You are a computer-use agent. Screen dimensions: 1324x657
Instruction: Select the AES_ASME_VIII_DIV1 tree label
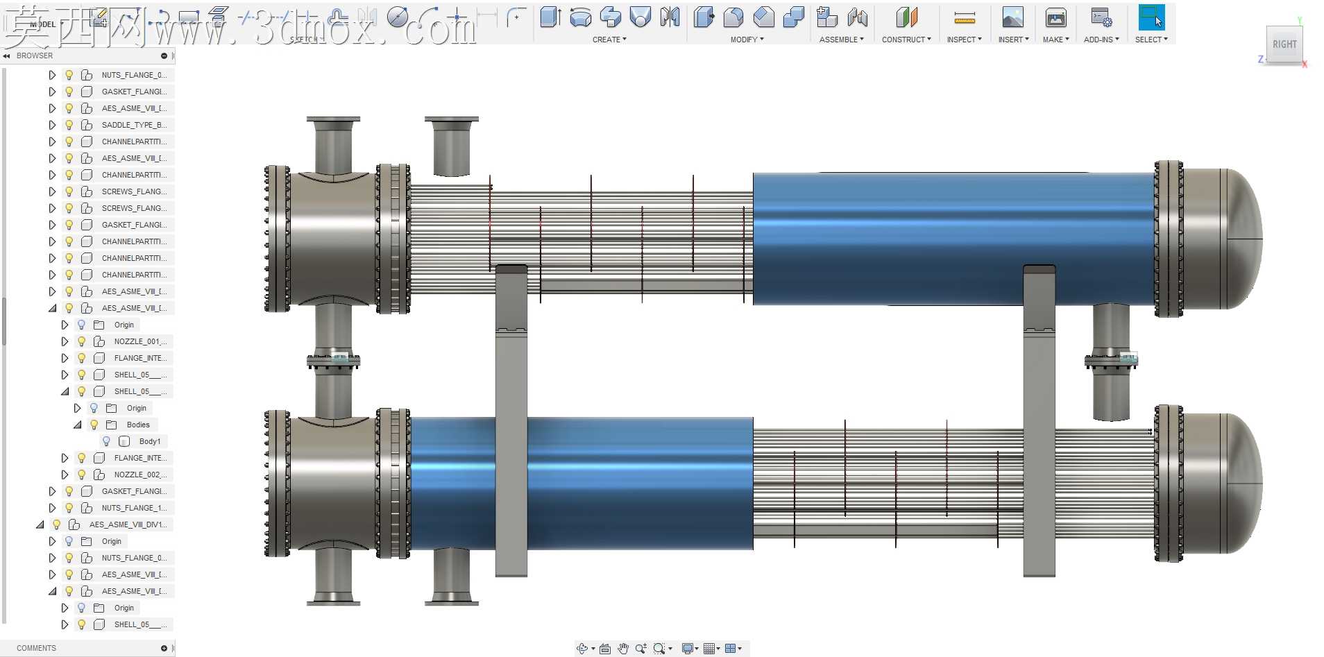pyautogui.click(x=128, y=524)
